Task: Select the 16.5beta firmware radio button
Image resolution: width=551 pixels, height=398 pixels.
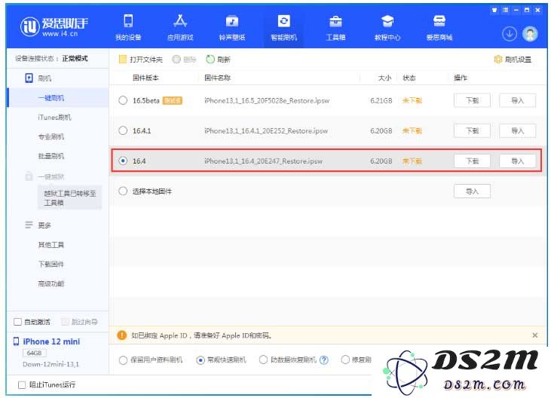Action: (x=123, y=100)
